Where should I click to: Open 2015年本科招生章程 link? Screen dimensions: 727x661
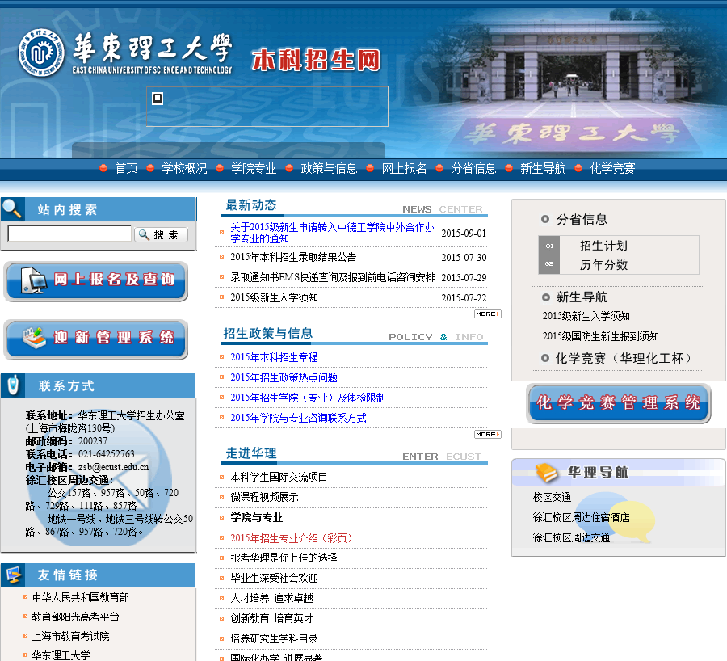(274, 357)
